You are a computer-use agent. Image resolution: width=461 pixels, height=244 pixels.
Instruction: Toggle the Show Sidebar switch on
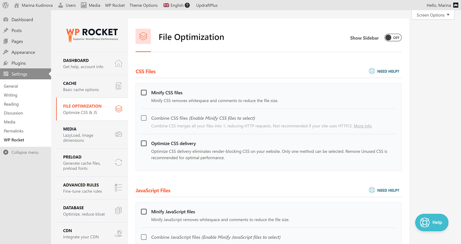pyautogui.click(x=393, y=38)
